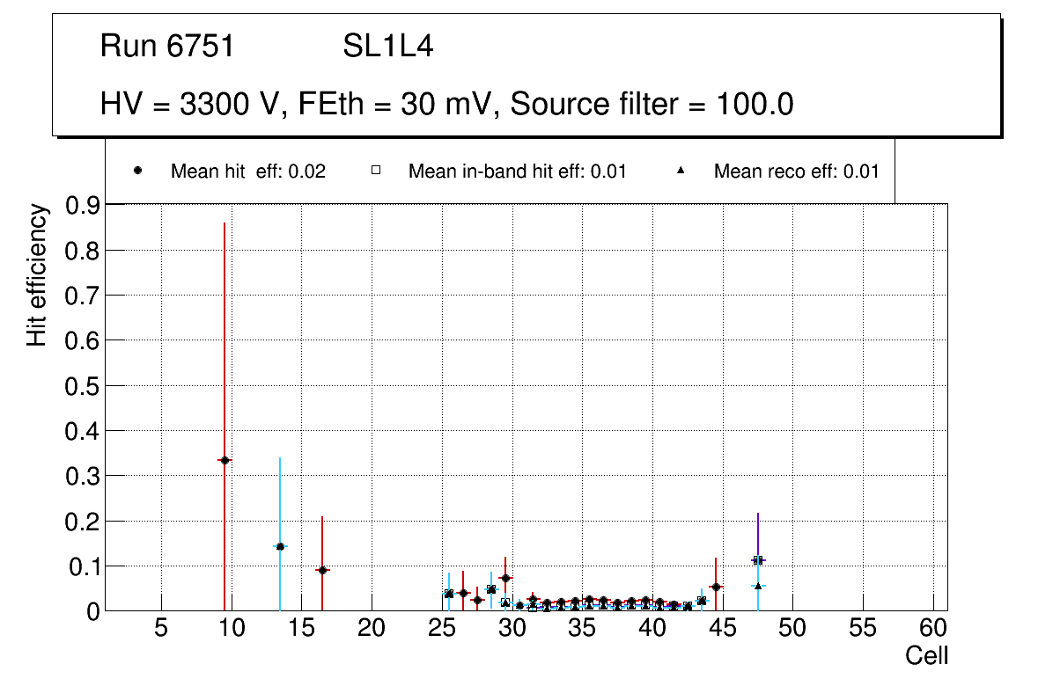Click the 60 tick label on x-axis
1053x679 pixels.
(933, 628)
